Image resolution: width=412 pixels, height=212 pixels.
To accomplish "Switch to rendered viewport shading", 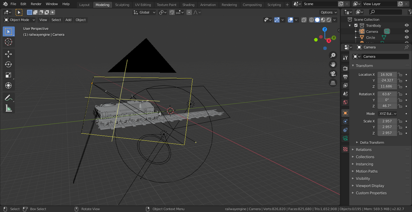I will tap(329, 20).
